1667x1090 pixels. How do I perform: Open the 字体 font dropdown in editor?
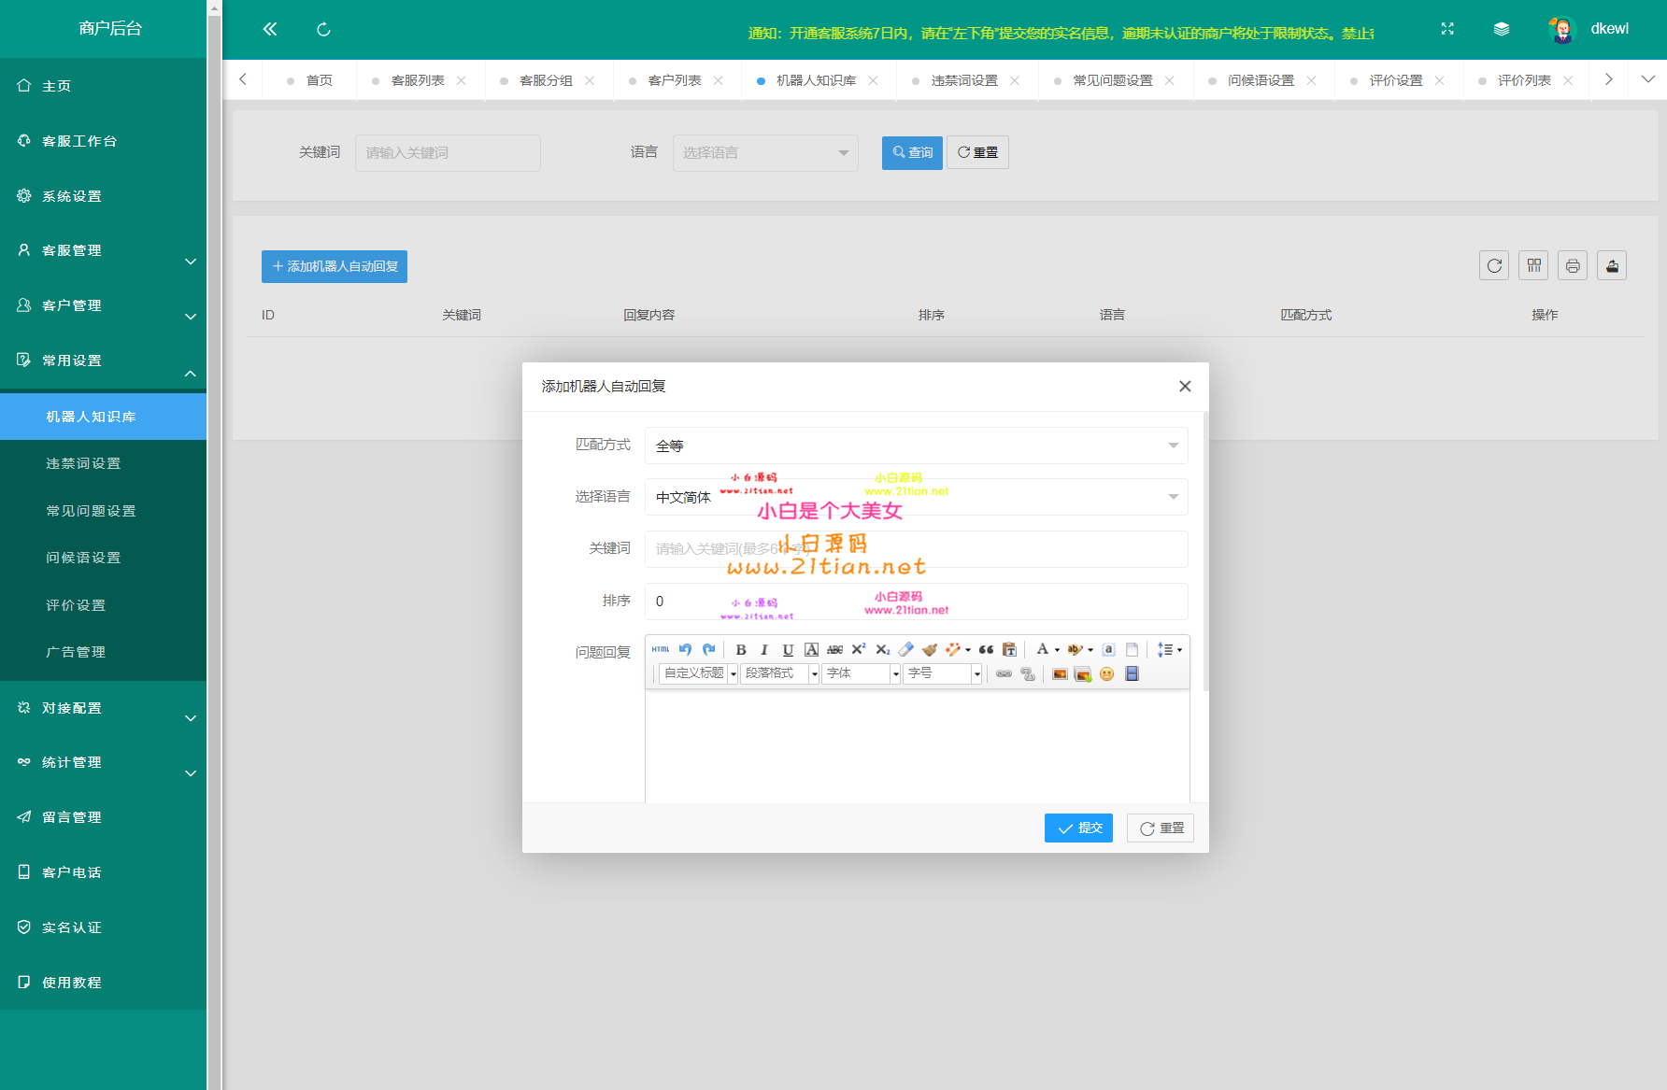(859, 673)
